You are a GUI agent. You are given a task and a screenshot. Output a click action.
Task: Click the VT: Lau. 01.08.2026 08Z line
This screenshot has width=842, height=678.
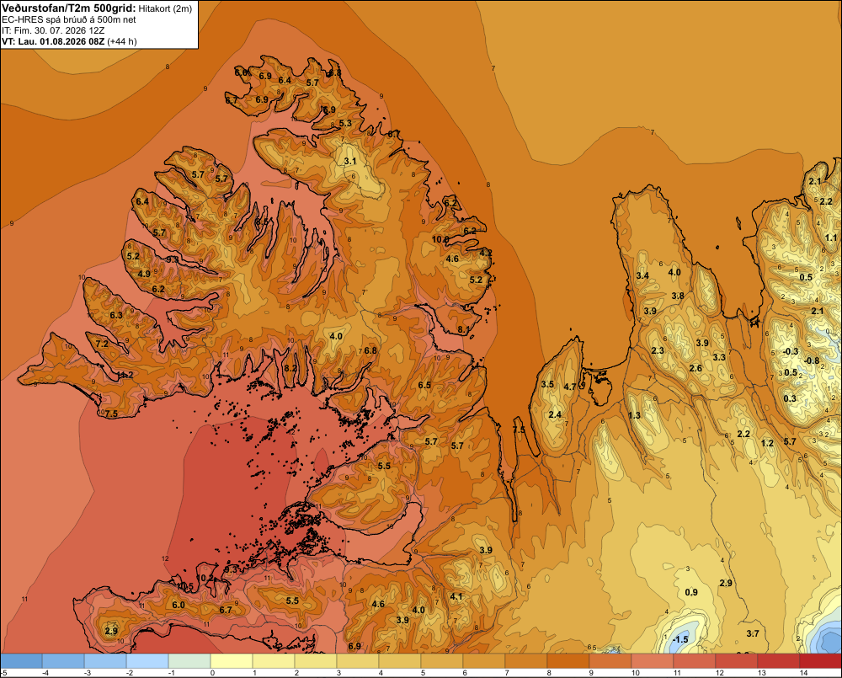(x=53, y=41)
